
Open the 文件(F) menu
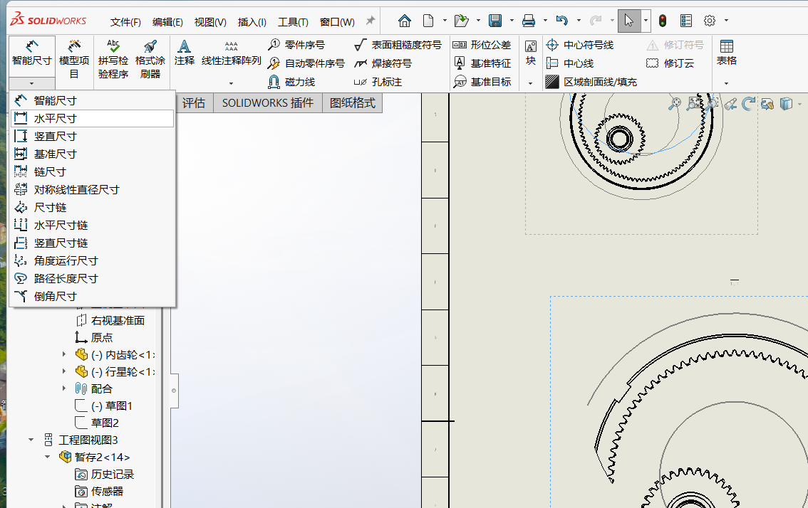click(x=125, y=22)
